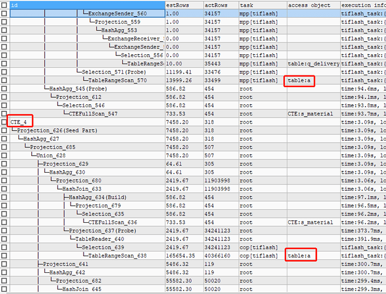Screen dimensions: 386x294
Task: Select the Projection_559 node
Action: pyautogui.click(x=118, y=22)
